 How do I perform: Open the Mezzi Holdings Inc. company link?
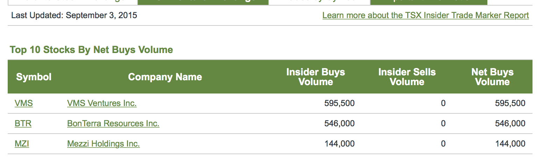click(103, 144)
